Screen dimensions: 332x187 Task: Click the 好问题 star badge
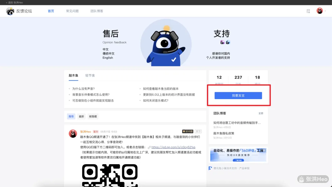188,132
